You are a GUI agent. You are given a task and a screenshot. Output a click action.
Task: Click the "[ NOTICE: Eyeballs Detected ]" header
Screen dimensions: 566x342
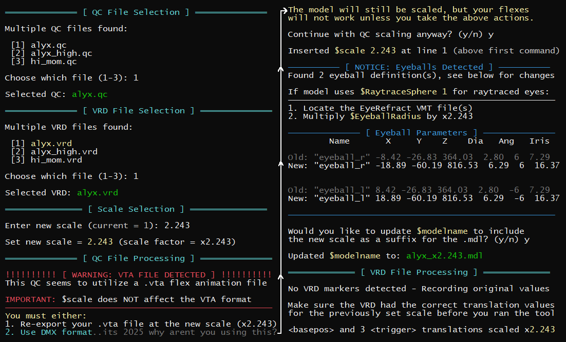419,67
